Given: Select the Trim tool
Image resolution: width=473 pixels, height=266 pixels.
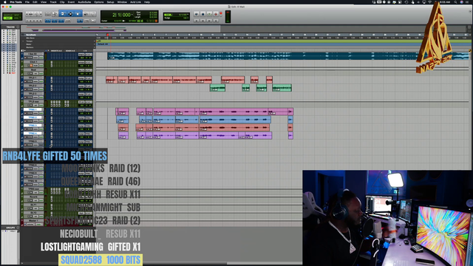Looking at the screenshot, I should pos(63,14).
